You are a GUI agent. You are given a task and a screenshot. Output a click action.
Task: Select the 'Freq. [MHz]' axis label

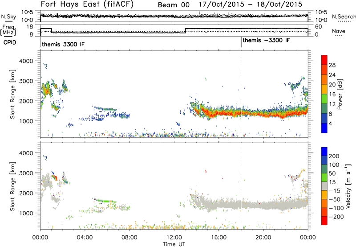click(x=8, y=30)
